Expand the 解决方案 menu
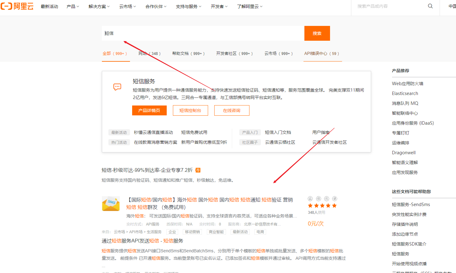This screenshot has height=273, width=456. pos(99,6)
